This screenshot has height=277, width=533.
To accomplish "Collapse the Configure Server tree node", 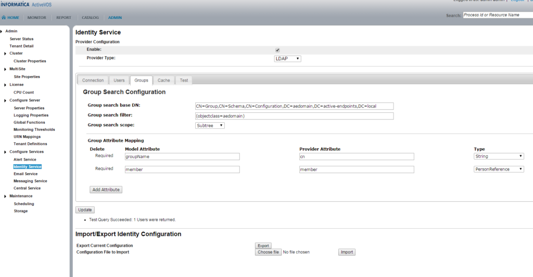I will click(x=5, y=100).
